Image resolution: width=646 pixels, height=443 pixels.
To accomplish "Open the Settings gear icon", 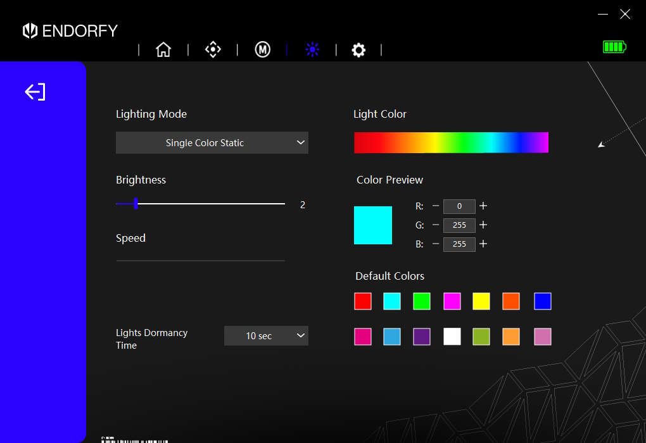I will [x=358, y=49].
